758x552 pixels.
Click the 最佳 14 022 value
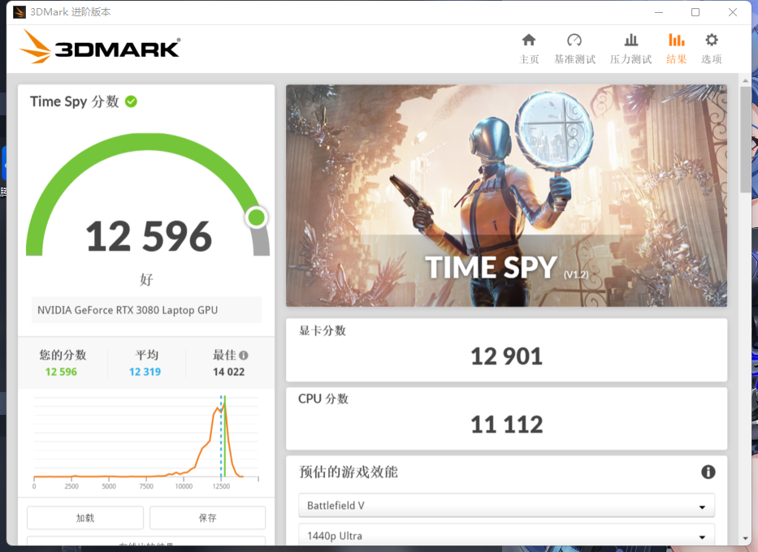(x=228, y=372)
